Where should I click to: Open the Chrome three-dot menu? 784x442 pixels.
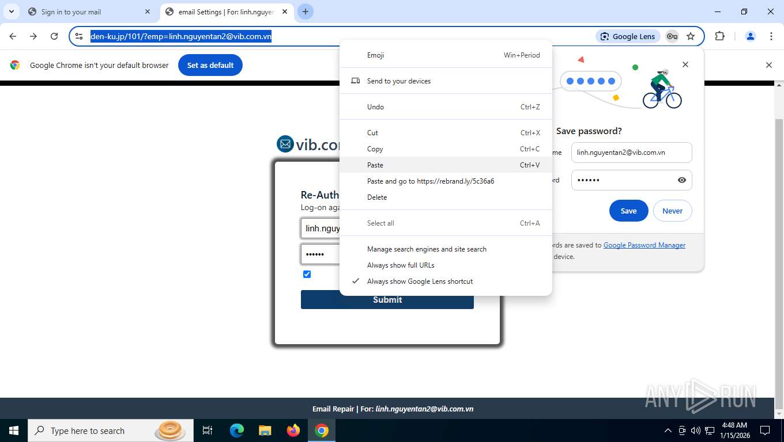click(771, 36)
